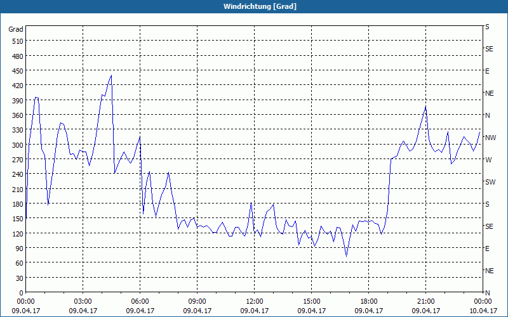Select the 480 tick label
The image size is (508, 317).
click(x=18, y=56)
